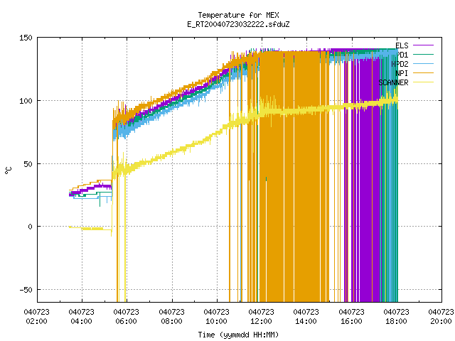Click the x-axis tick label 040723 02:00
This screenshot has width=455, height=341.
pos(36,317)
